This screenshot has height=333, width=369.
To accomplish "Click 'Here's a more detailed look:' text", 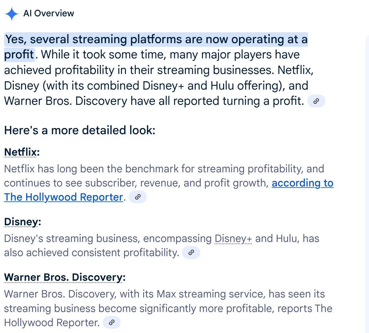I will pos(80,130).
